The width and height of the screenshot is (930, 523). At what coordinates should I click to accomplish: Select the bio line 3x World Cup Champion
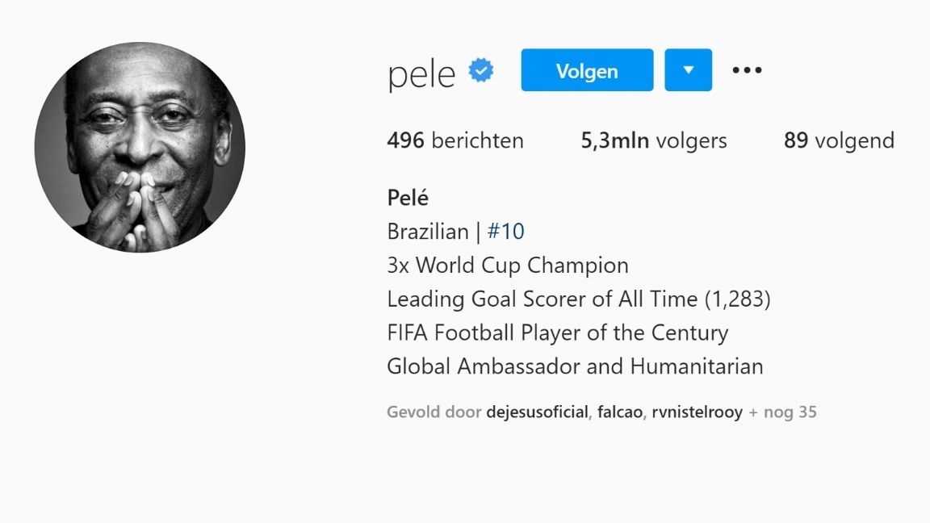click(509, 265)
